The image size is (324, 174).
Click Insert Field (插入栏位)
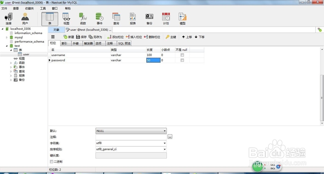134,37
